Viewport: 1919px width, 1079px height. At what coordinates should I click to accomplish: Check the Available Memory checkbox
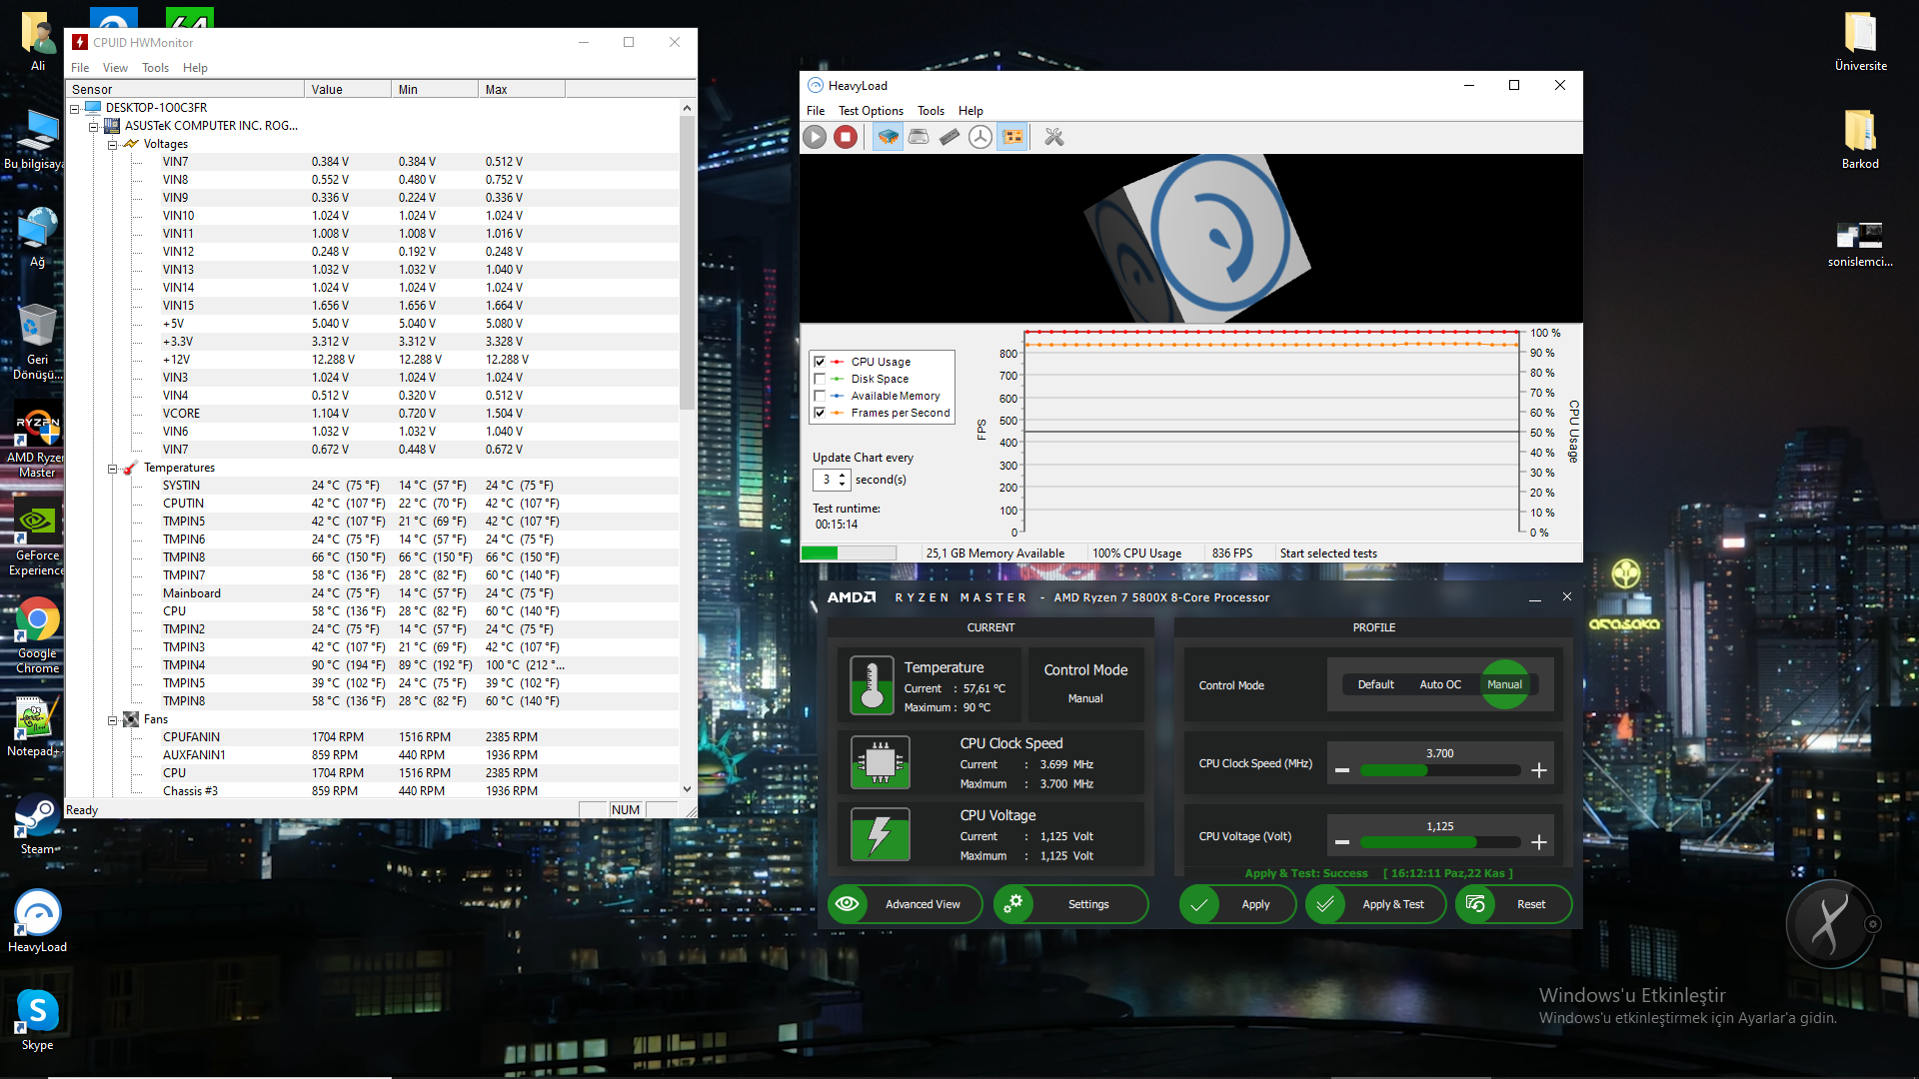click(x=820, y=396)
